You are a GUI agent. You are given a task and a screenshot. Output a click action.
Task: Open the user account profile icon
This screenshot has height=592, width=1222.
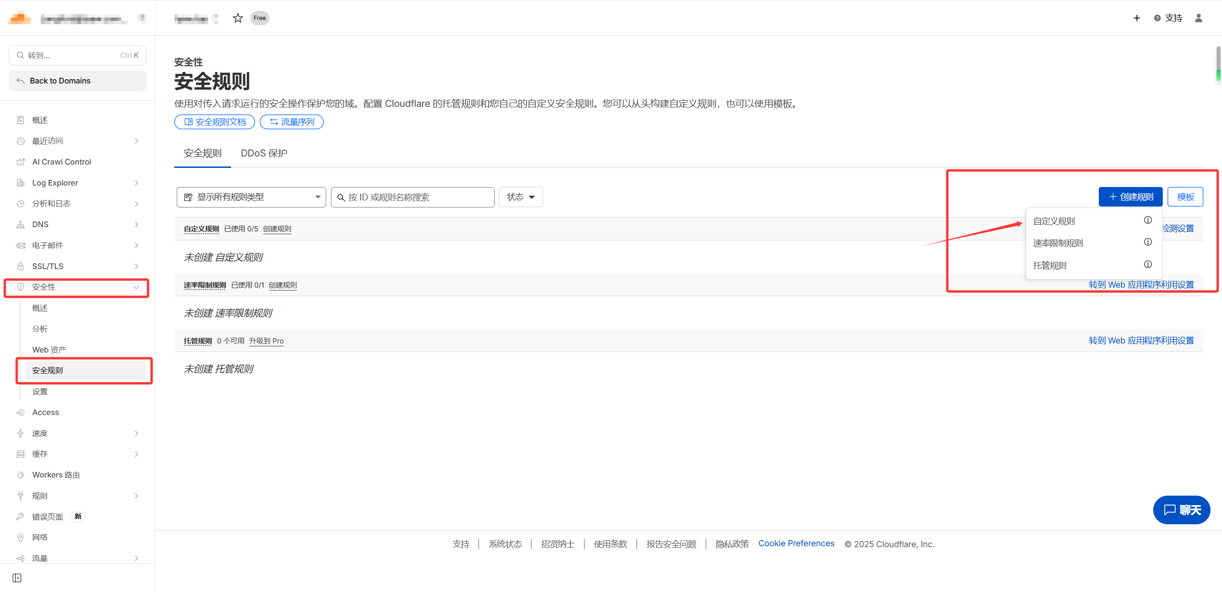tap(1199, 18)
